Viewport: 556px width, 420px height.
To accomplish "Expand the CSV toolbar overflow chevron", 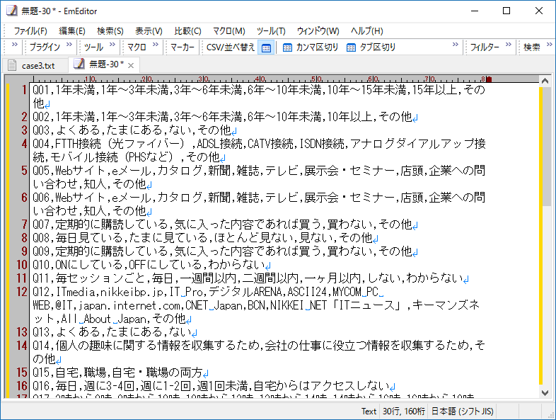I will tap(456, 45).
